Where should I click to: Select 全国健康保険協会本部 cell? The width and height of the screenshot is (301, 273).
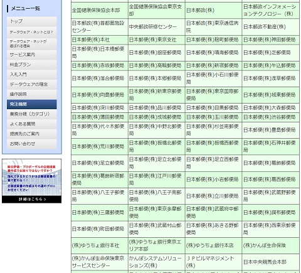tap(100, 10)
